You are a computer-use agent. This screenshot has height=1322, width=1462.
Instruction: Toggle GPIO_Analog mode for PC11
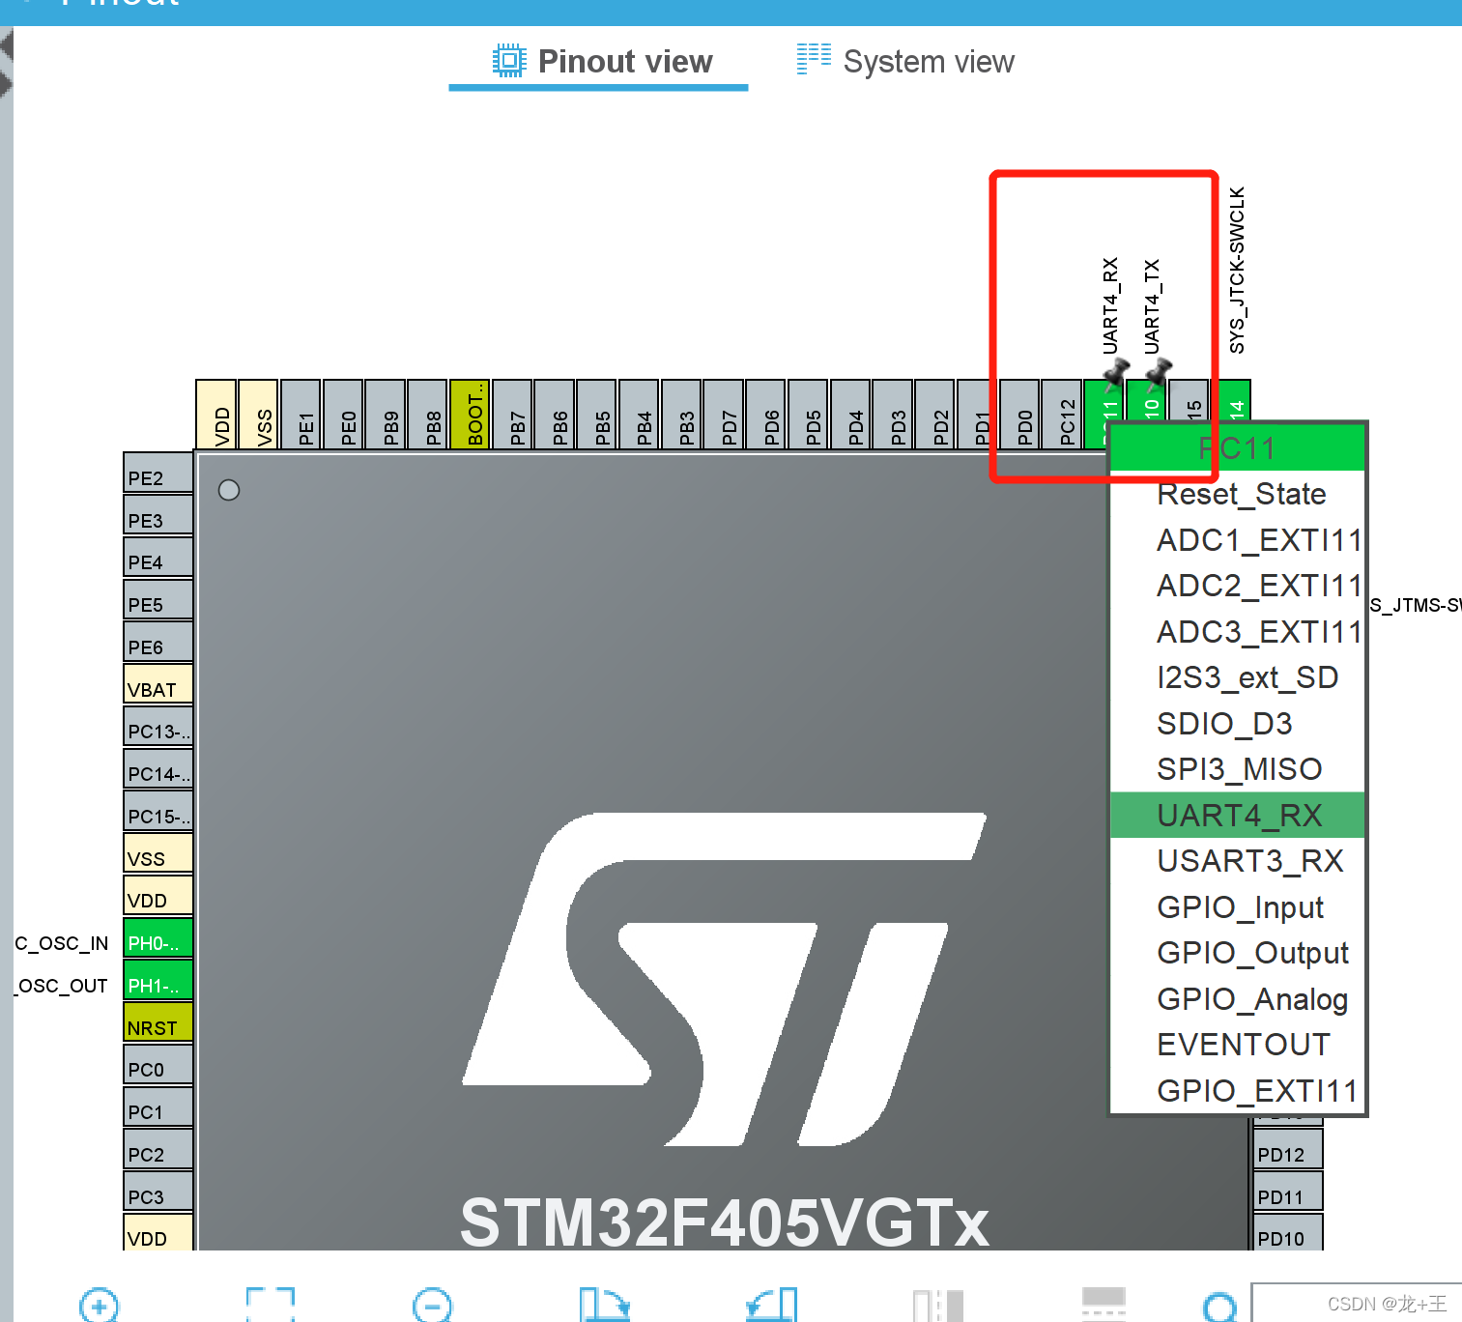(1251, 998)
